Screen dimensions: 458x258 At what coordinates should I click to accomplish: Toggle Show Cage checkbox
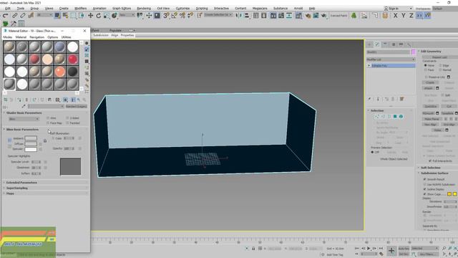pos(424,194)
